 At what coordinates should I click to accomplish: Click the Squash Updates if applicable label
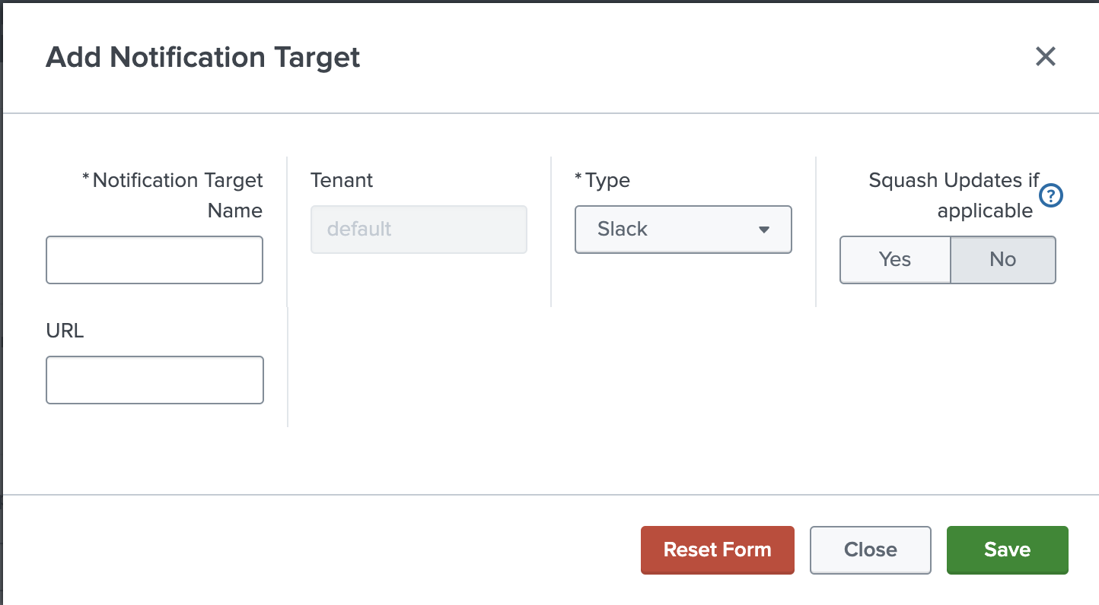[x=954, y=195]
